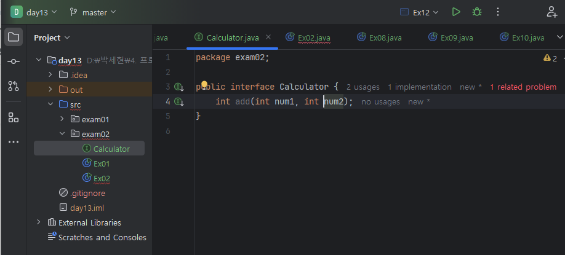The width and height of the screenshot is (565, 255).
Task: Start debugging with the bug icon
Action: point(476,12)
